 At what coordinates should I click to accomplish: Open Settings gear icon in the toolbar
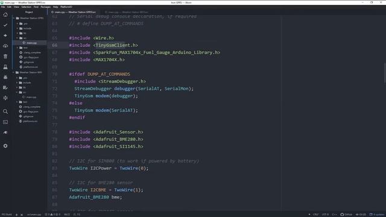click(5, 146)
